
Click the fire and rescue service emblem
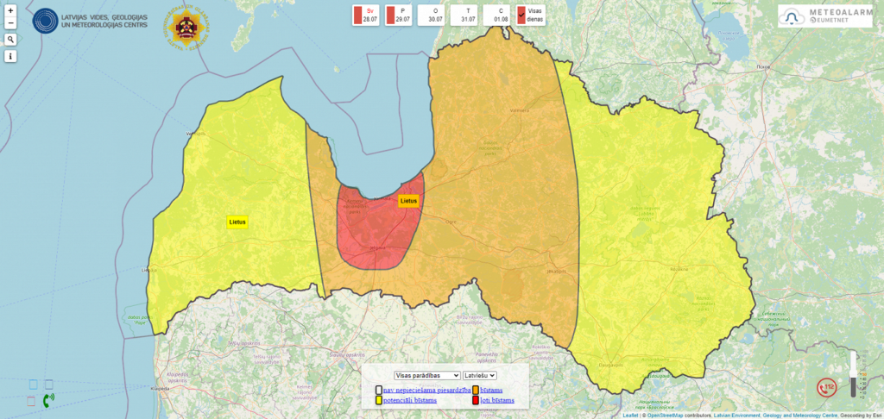[186, 26]
